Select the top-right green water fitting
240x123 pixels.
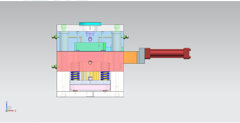click(x=126, y=37)
